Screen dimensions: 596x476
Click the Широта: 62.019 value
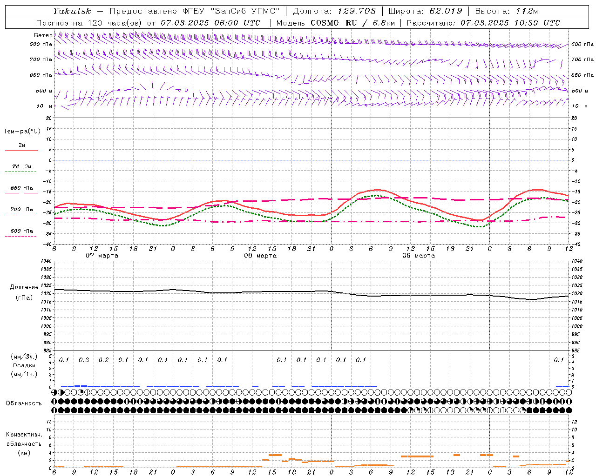[x=425, y=11]
